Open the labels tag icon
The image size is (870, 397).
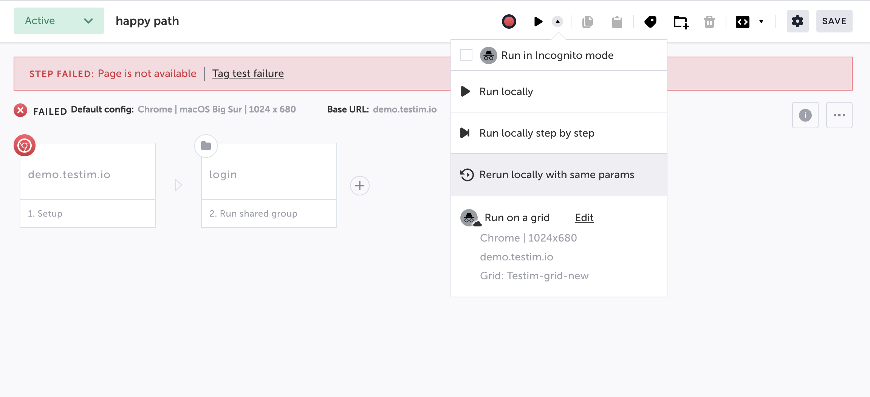point(650,22)
